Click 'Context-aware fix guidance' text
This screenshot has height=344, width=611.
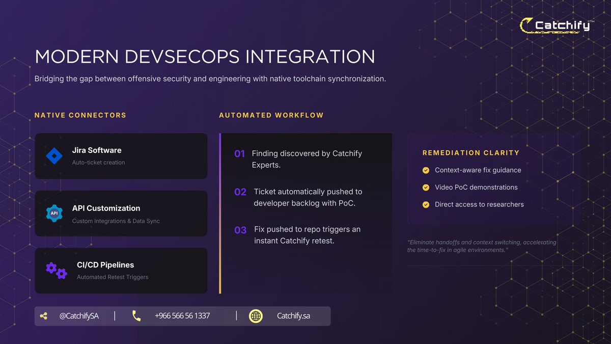[x=478, y=170]
